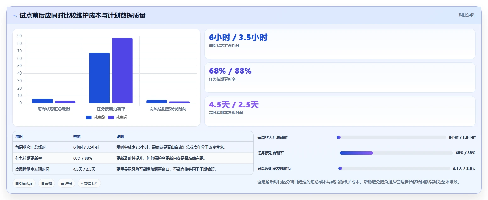Click the 维度 column header

[x=19, y=137]
